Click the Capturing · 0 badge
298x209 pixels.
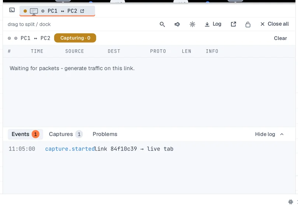(75, 38)
